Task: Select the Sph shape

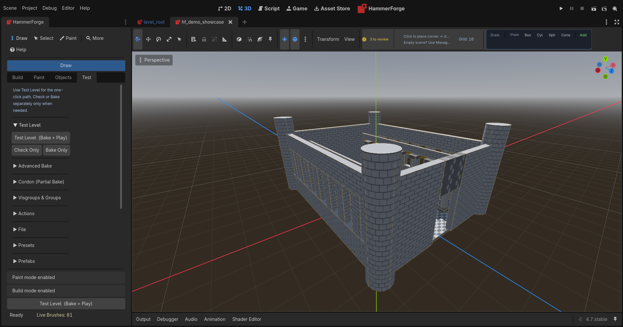Action: pos(552,35)
